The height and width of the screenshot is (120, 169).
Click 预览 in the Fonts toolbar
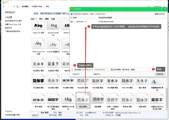(41, 19)
